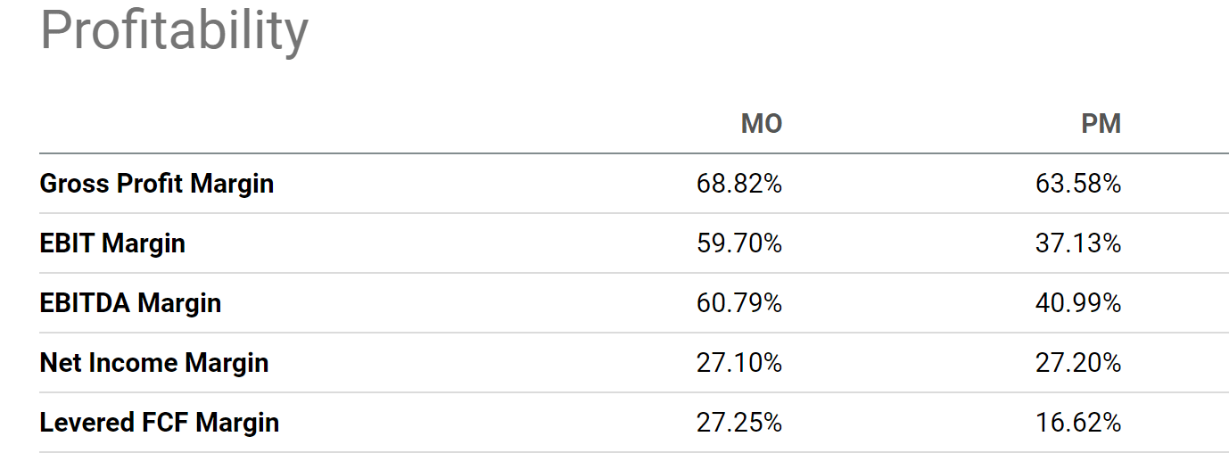Click the EBIT Margin row label
Viewport: 1229px width, 453px height.
pyautogui.click(x=112, y=243)
